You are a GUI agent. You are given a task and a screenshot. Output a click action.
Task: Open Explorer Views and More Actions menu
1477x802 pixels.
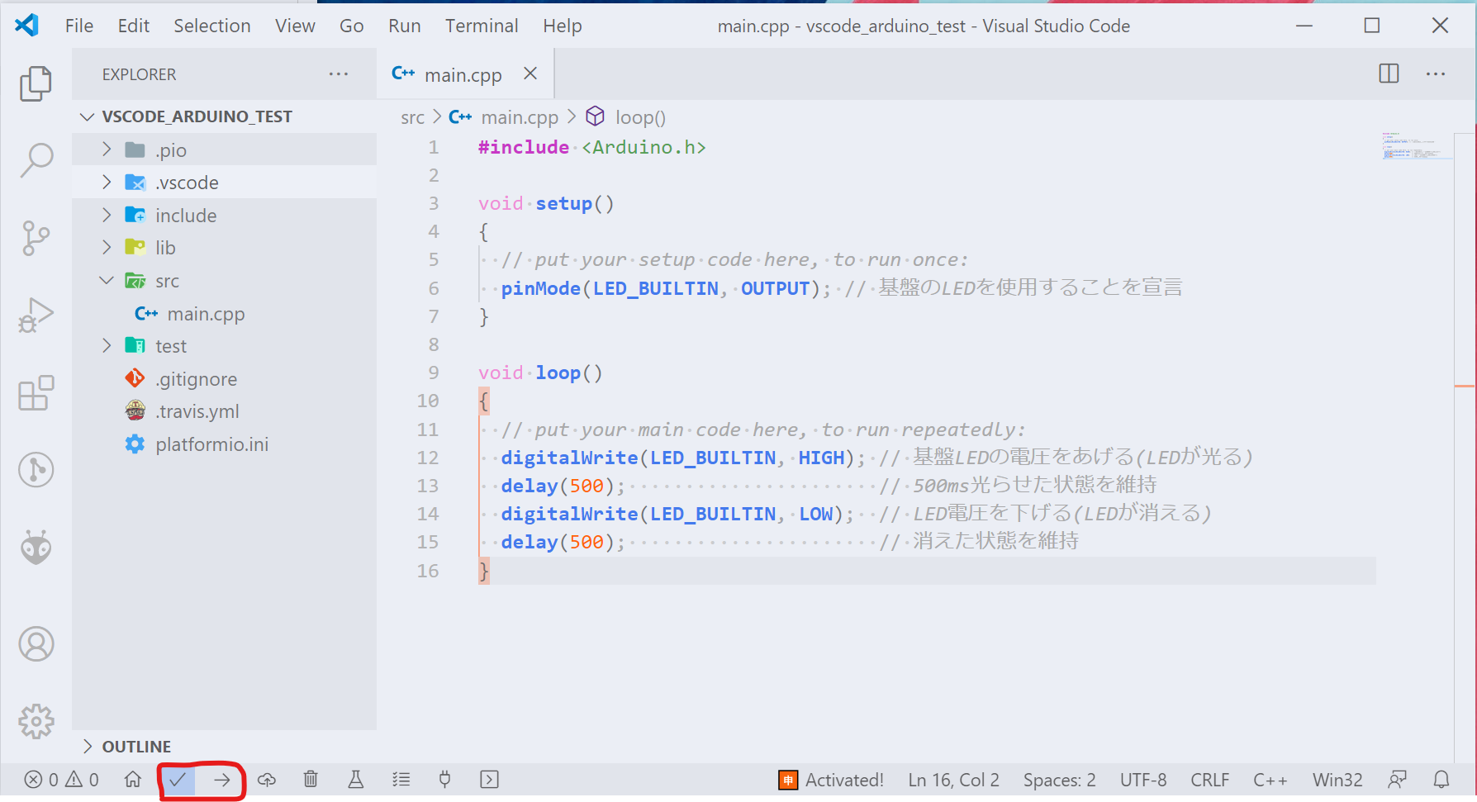click(339, 74)
